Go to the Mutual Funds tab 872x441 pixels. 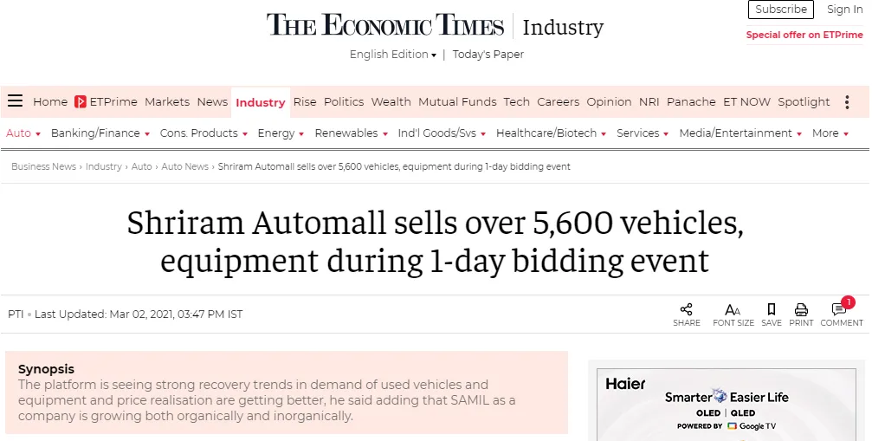(457, 101)
